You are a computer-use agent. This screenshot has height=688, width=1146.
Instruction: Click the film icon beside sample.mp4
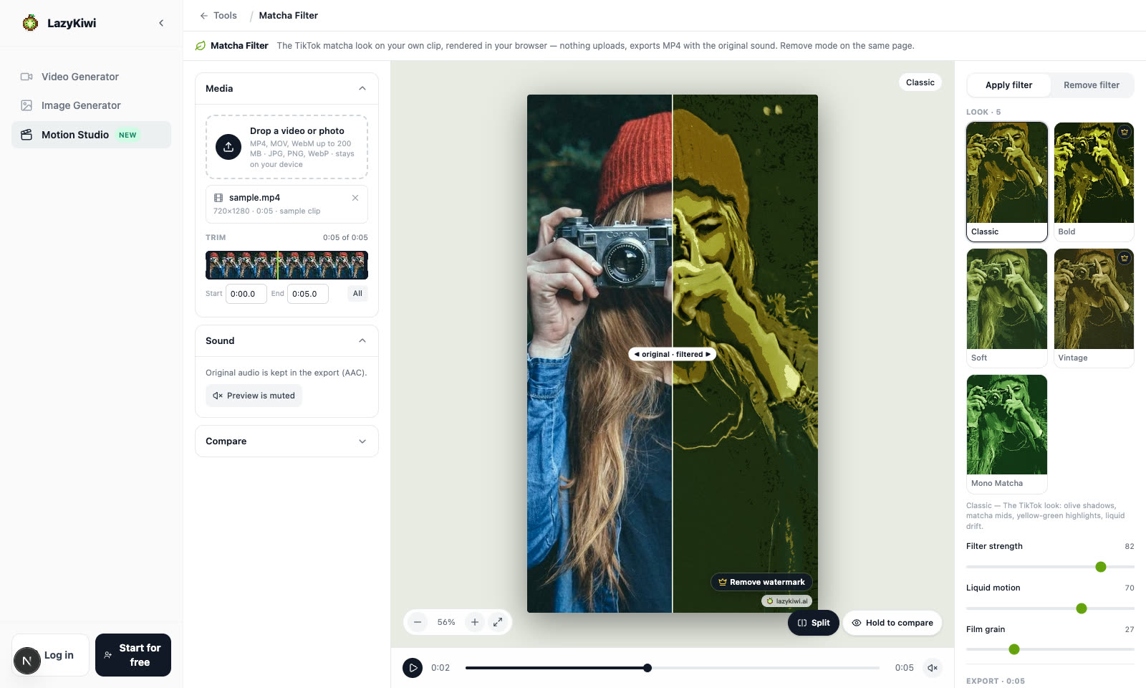point(218,198)
